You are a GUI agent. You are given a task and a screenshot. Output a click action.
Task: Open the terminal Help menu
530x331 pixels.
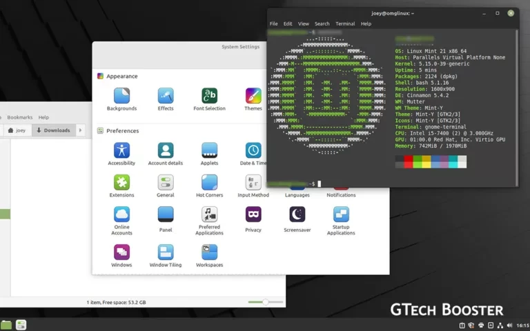(x=366, y=23)
